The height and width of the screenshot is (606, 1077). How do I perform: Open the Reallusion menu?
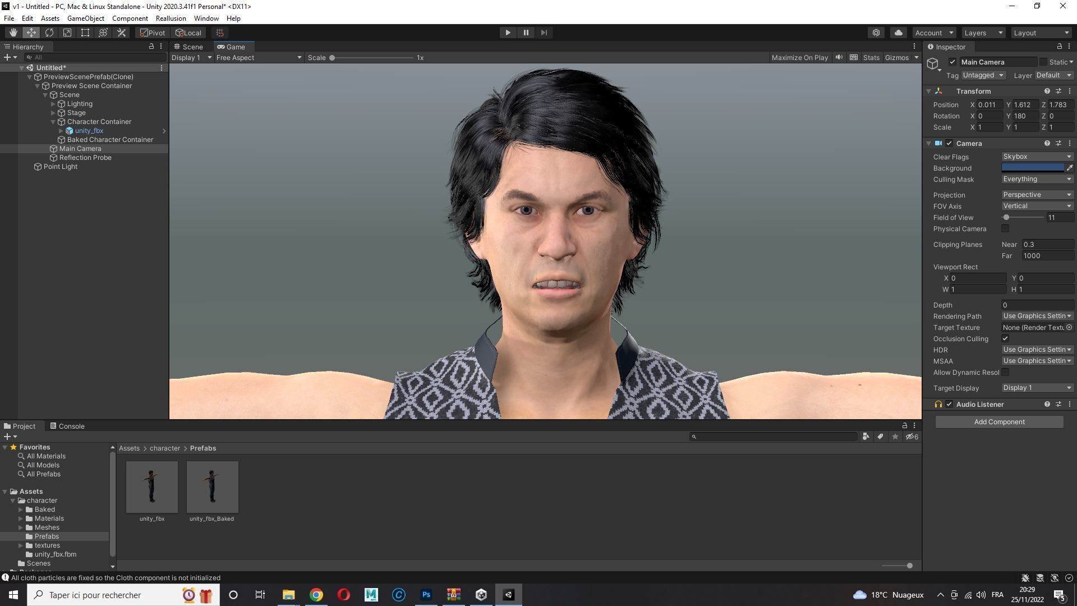171,19
